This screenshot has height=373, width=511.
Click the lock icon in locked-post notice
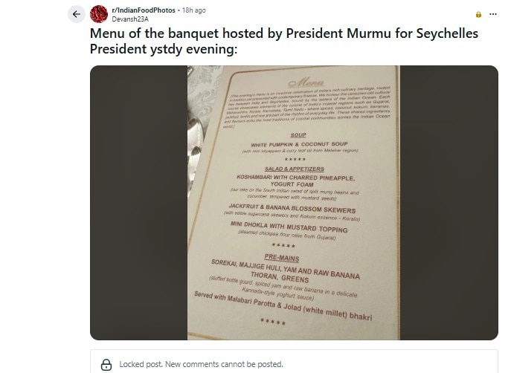[x=105, y=364]
